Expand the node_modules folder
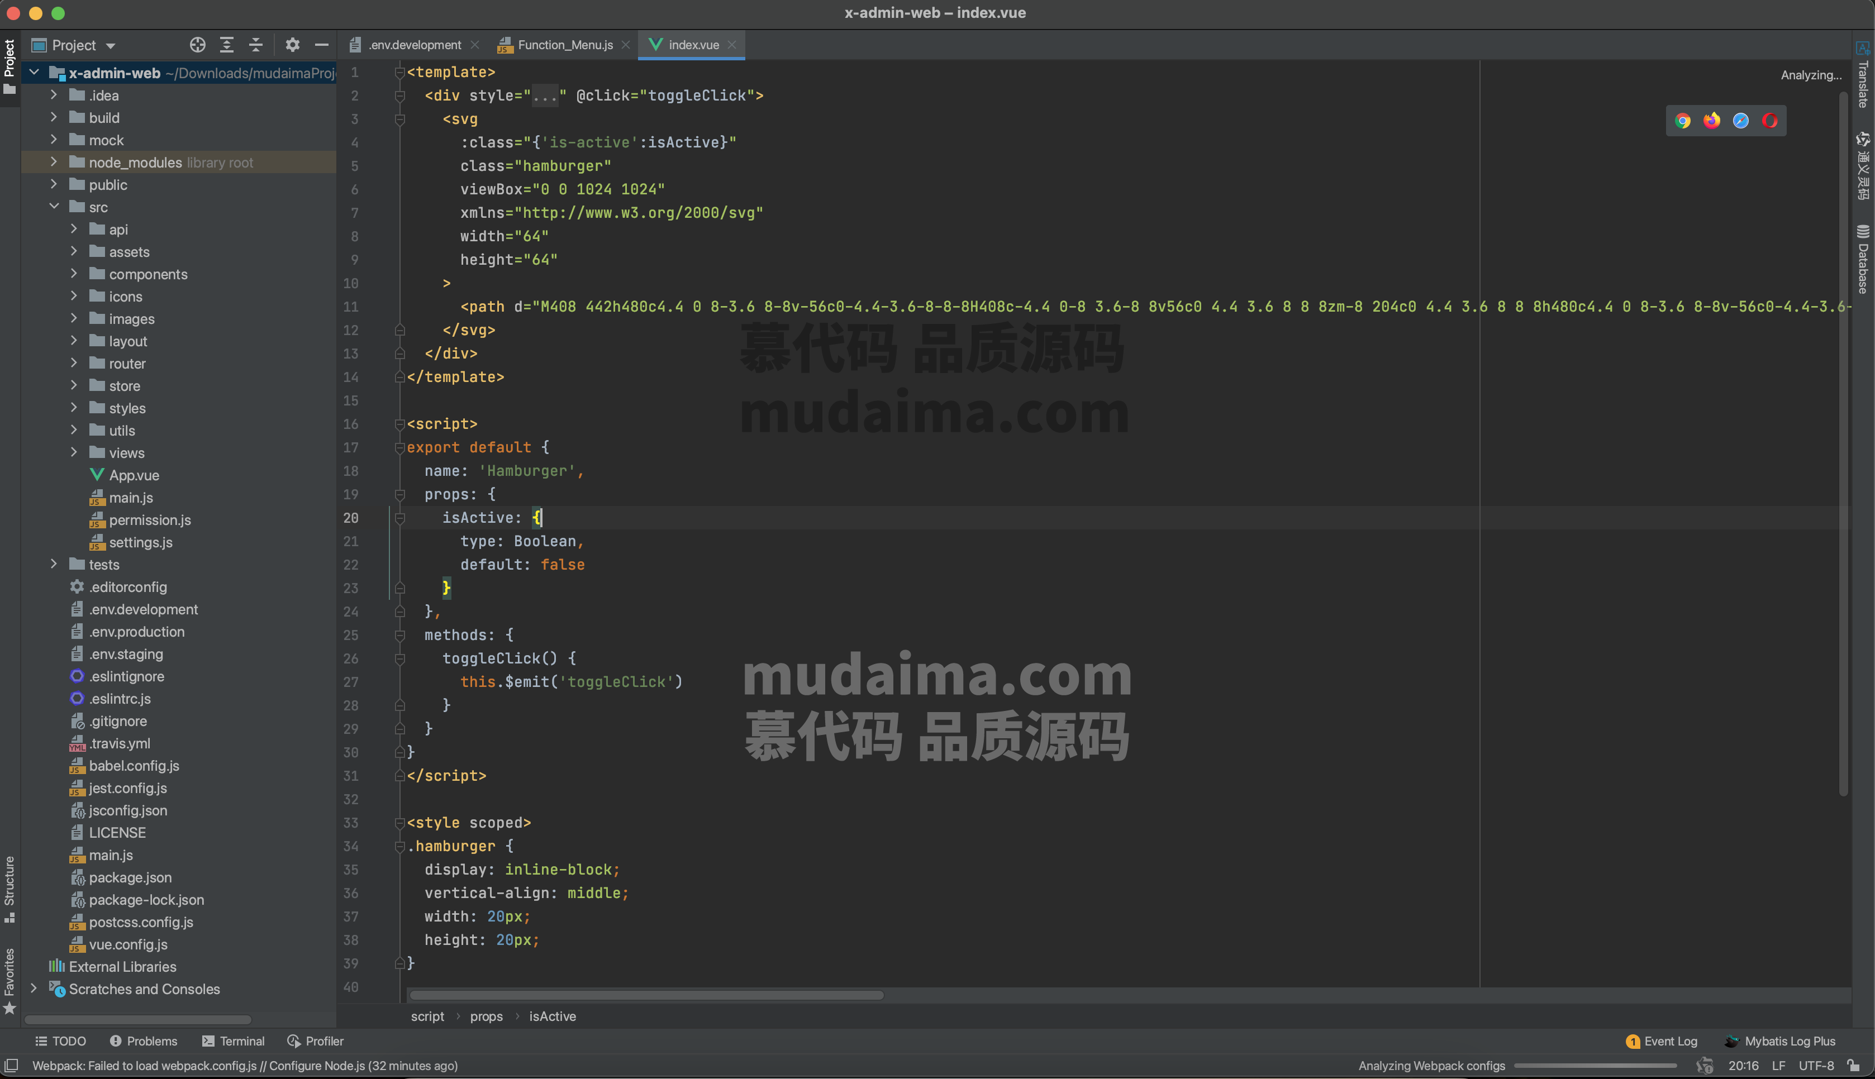Screen dimensions: 1875x1079 point(54,161)
